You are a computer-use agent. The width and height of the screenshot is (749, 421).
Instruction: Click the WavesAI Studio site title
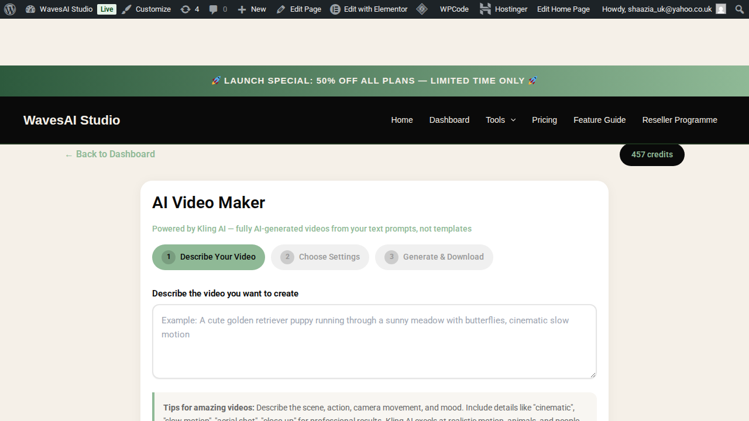coord(72,120)
